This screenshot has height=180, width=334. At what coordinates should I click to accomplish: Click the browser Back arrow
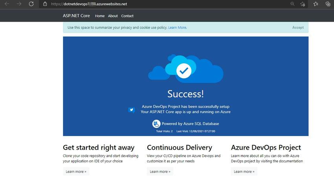[x=7, y=4]
